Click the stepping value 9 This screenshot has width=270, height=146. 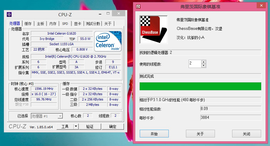click(x=113, y=62)
